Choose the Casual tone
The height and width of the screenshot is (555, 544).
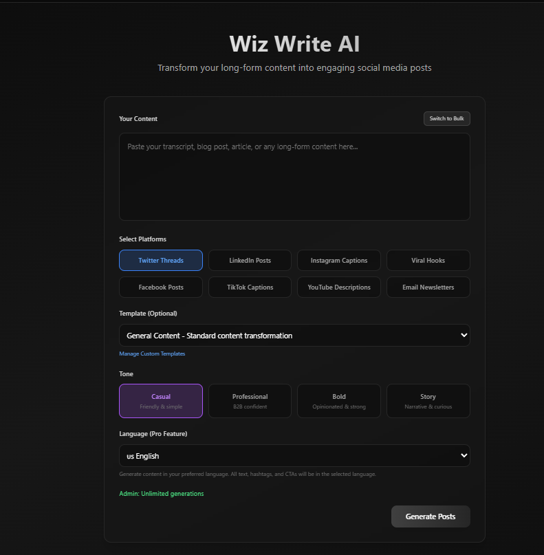161,401
